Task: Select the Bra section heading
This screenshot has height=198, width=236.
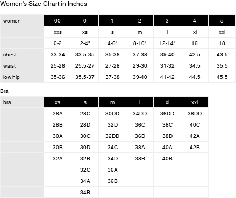Action: [x=4, y=91]
